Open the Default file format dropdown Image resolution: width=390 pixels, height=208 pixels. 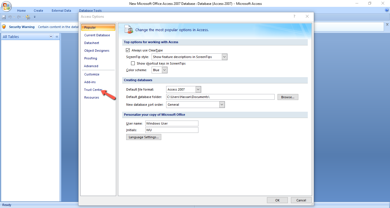pos(198,89)
